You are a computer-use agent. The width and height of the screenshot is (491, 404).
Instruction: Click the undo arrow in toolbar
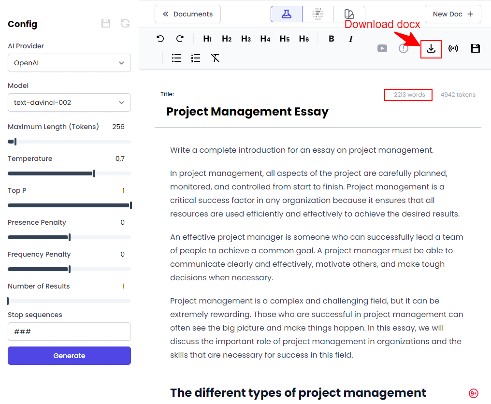(160, 39)
